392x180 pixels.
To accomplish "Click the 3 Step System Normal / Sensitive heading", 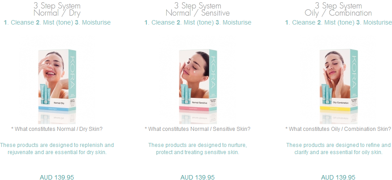I will (198, 9).
